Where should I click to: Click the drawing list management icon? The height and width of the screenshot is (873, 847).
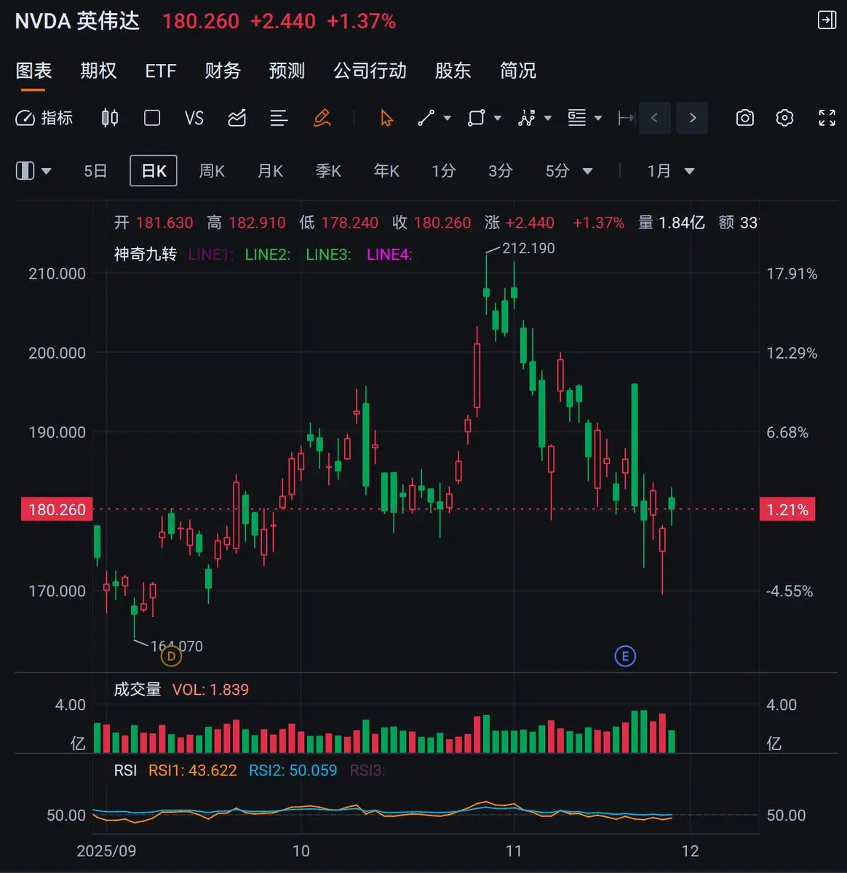point(577,118)
